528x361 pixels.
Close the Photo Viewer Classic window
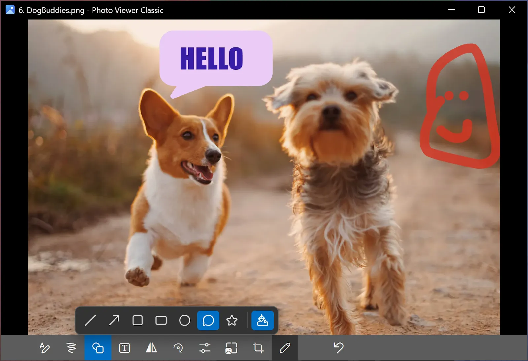[x=512, y=10]
